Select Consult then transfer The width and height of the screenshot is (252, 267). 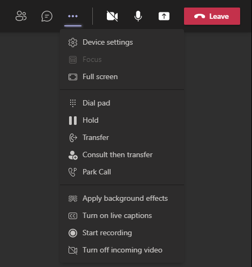click(x=122, y=154)
